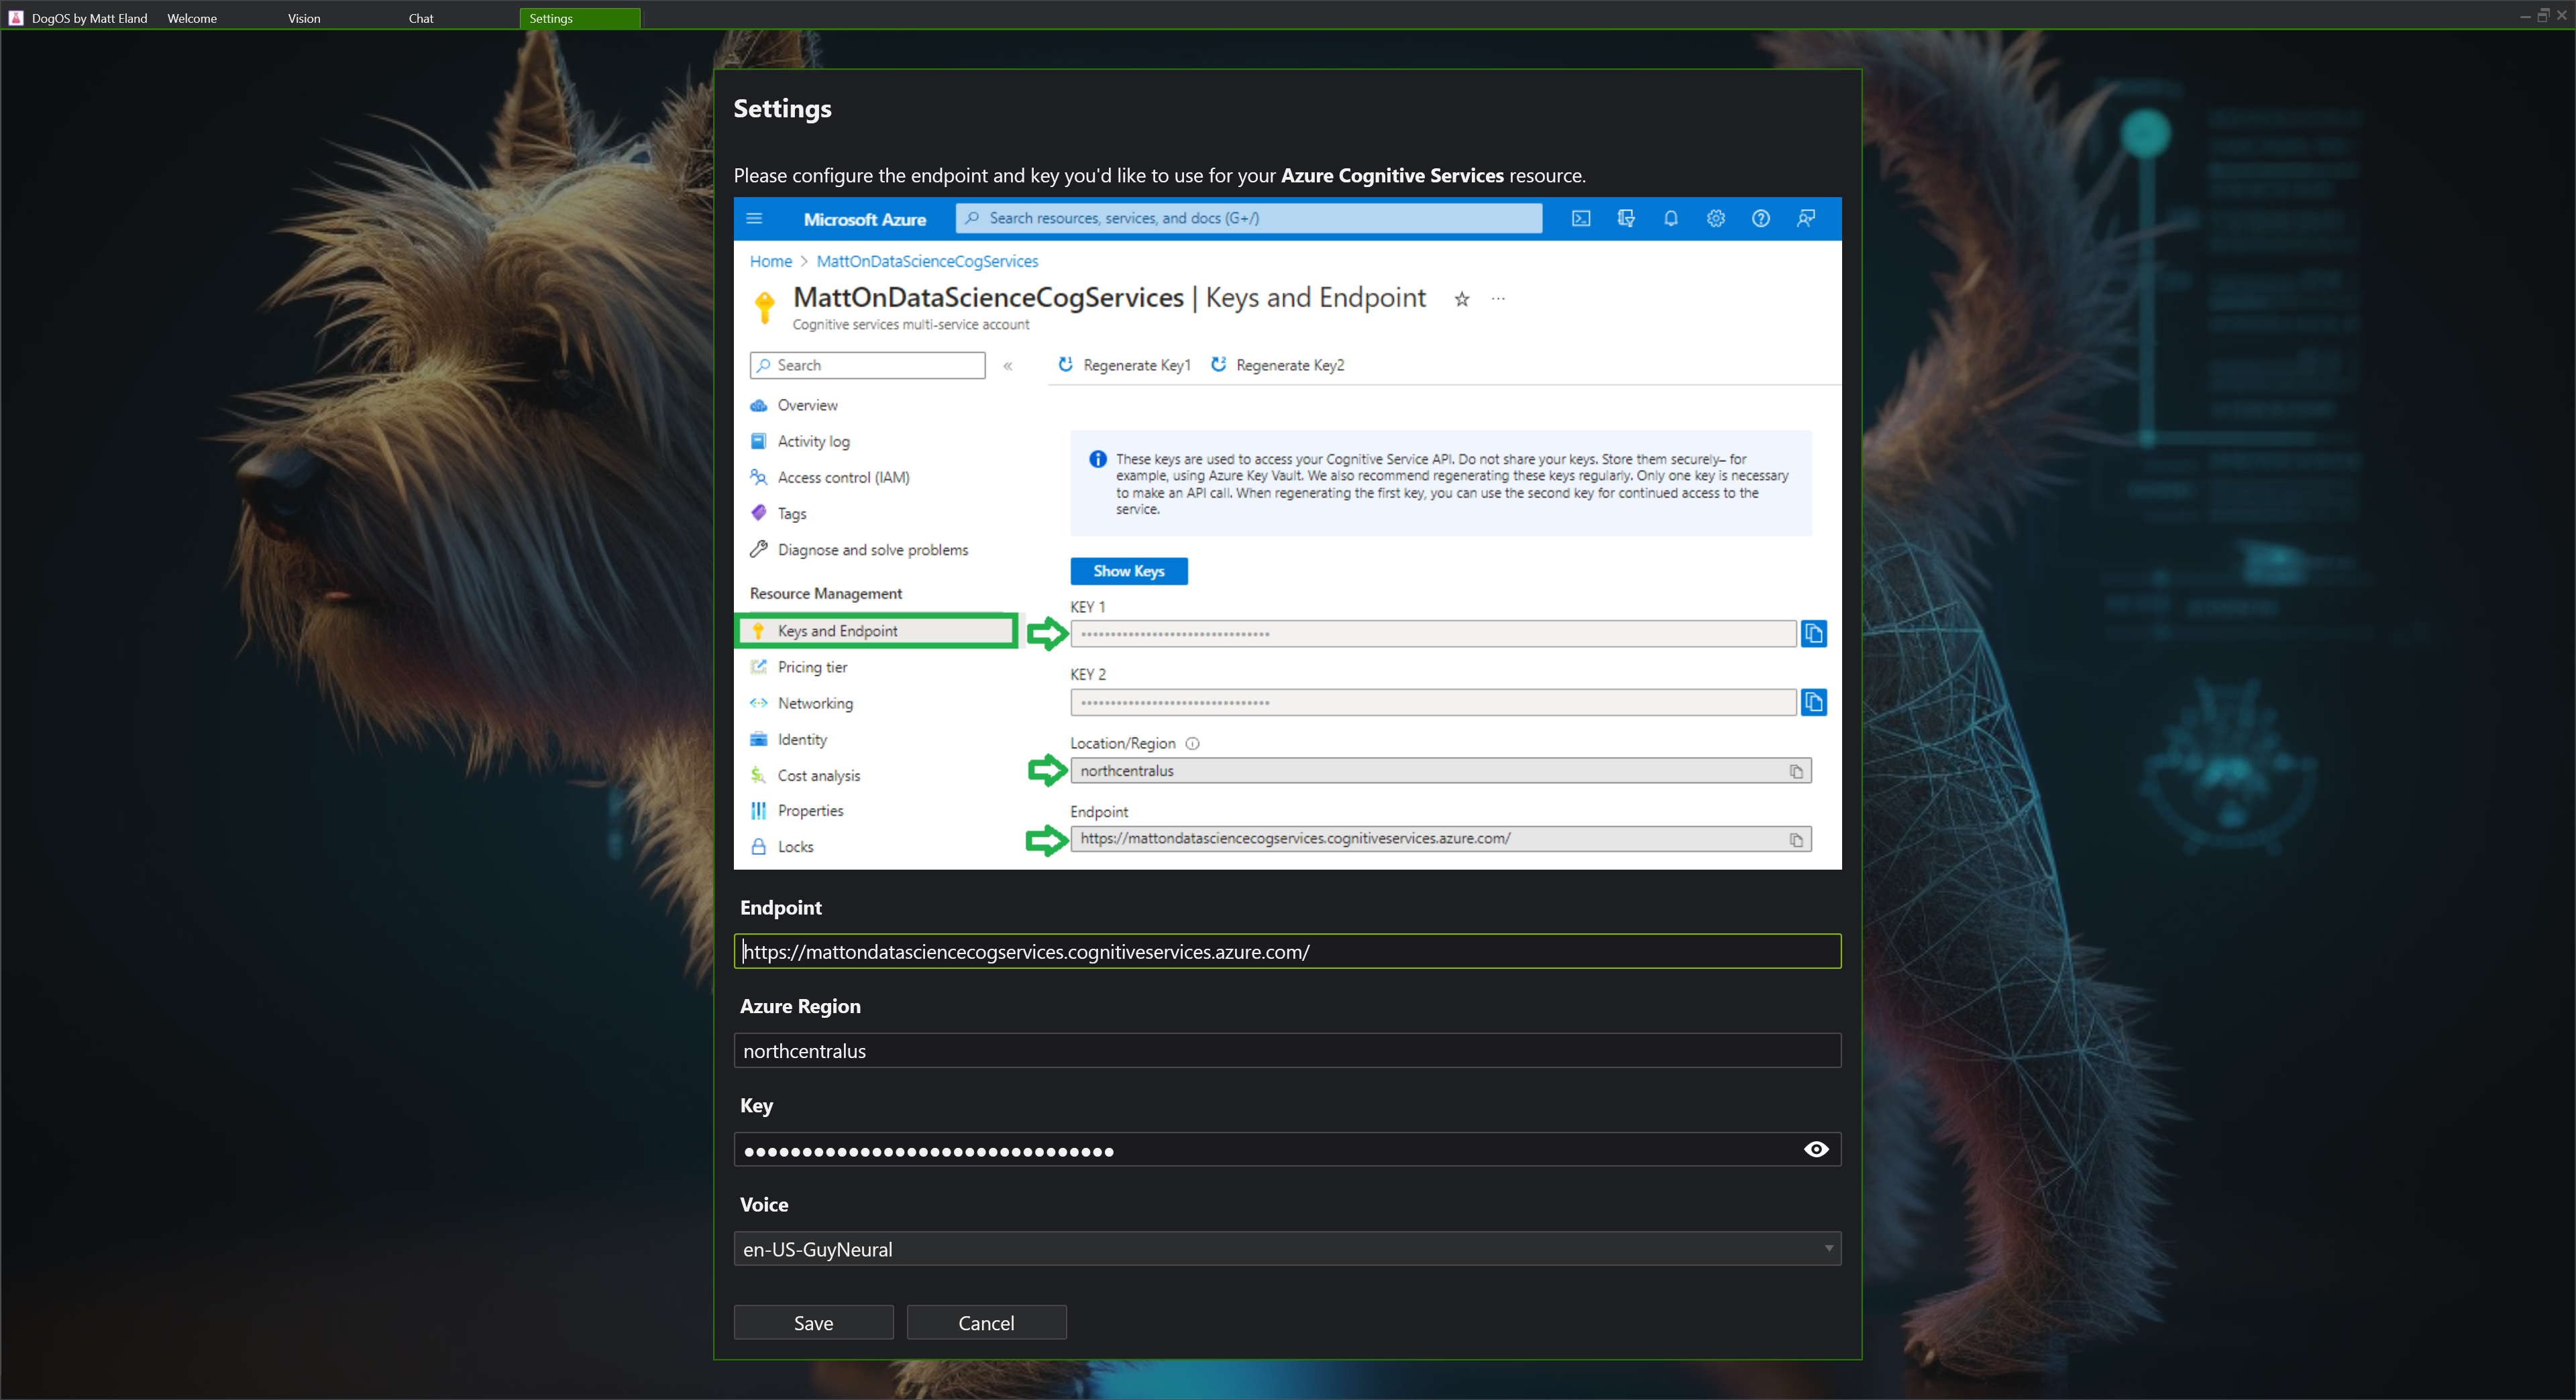
Task: Click the Azure hamburger menu icon
Action: (755, 218)
